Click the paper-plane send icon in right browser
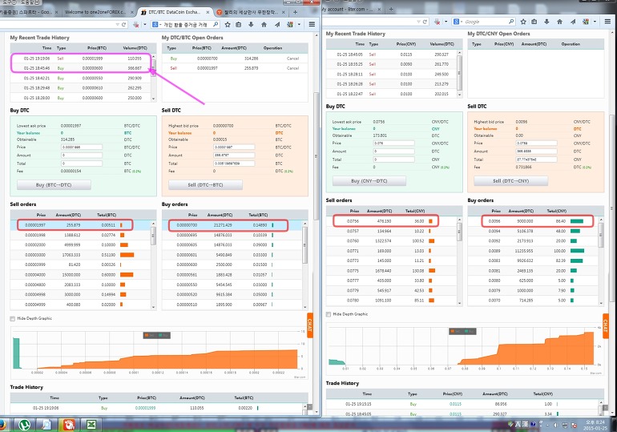 (x=573, y=22)
